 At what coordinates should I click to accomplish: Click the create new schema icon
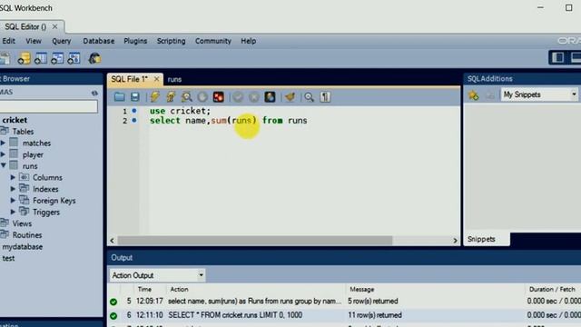pyautogui.click(x=25, y=58)
